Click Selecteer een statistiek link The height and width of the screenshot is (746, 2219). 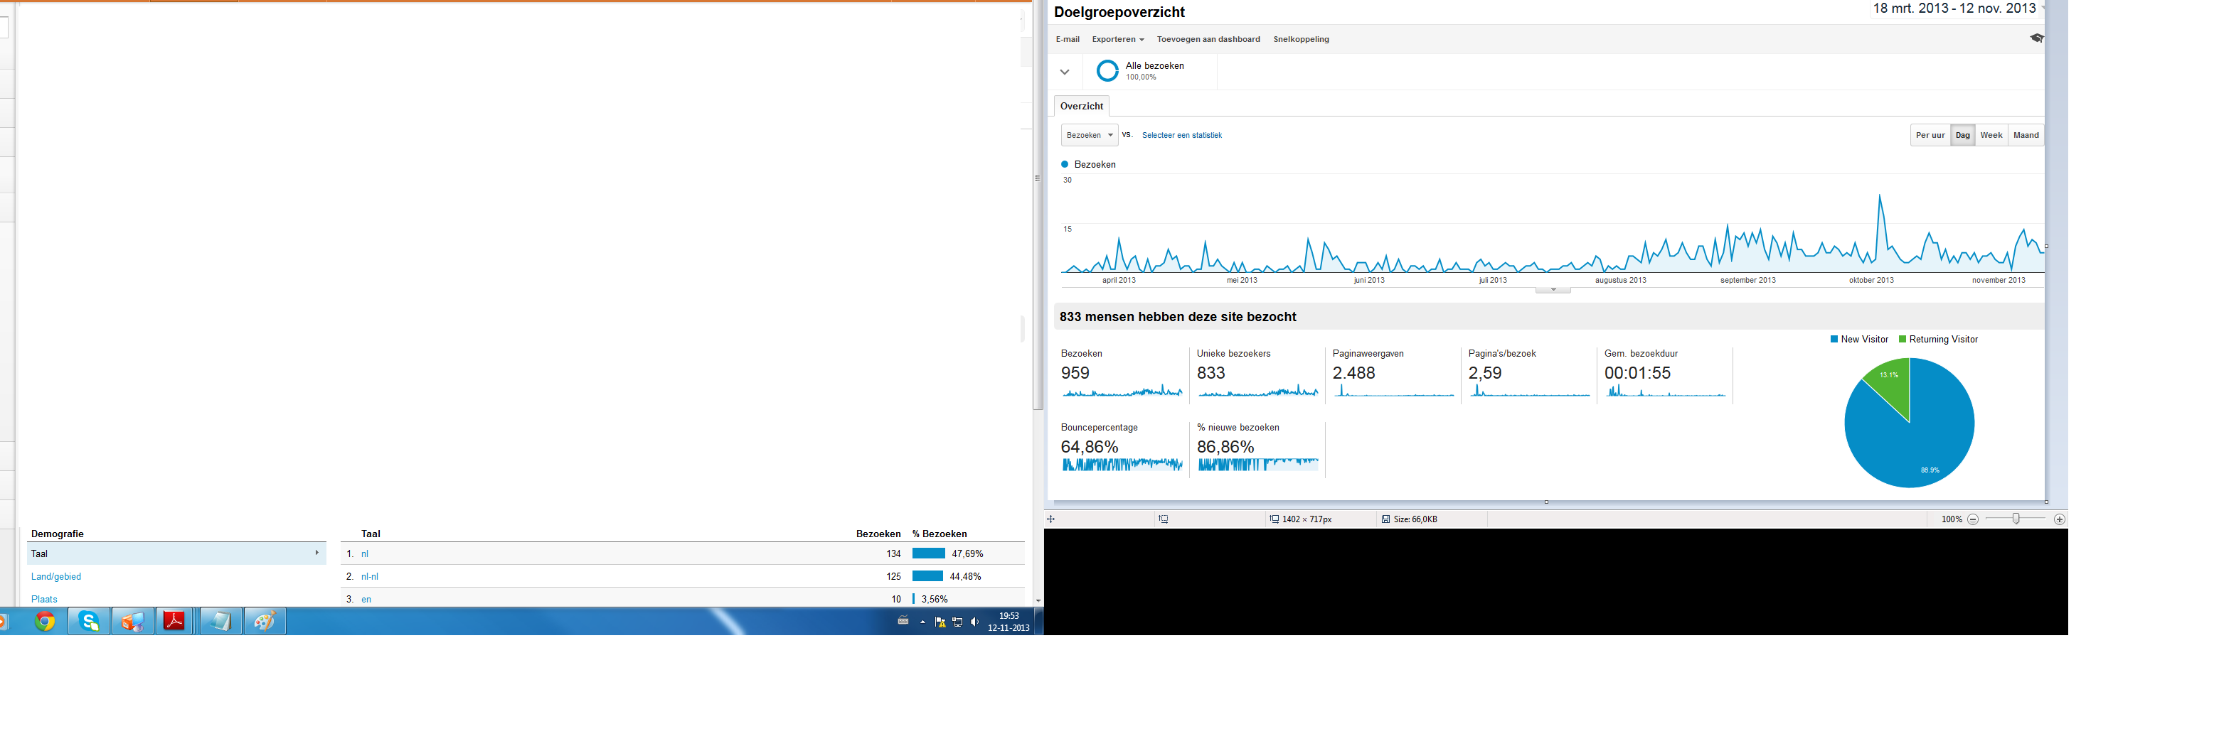click(1181, 136)
